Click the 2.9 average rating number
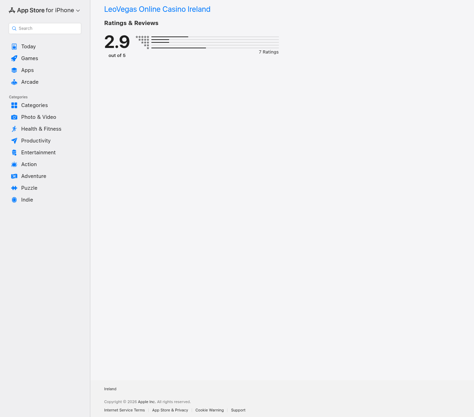The image size is (474, 417). pyautogui.click(x=117, y=42)
